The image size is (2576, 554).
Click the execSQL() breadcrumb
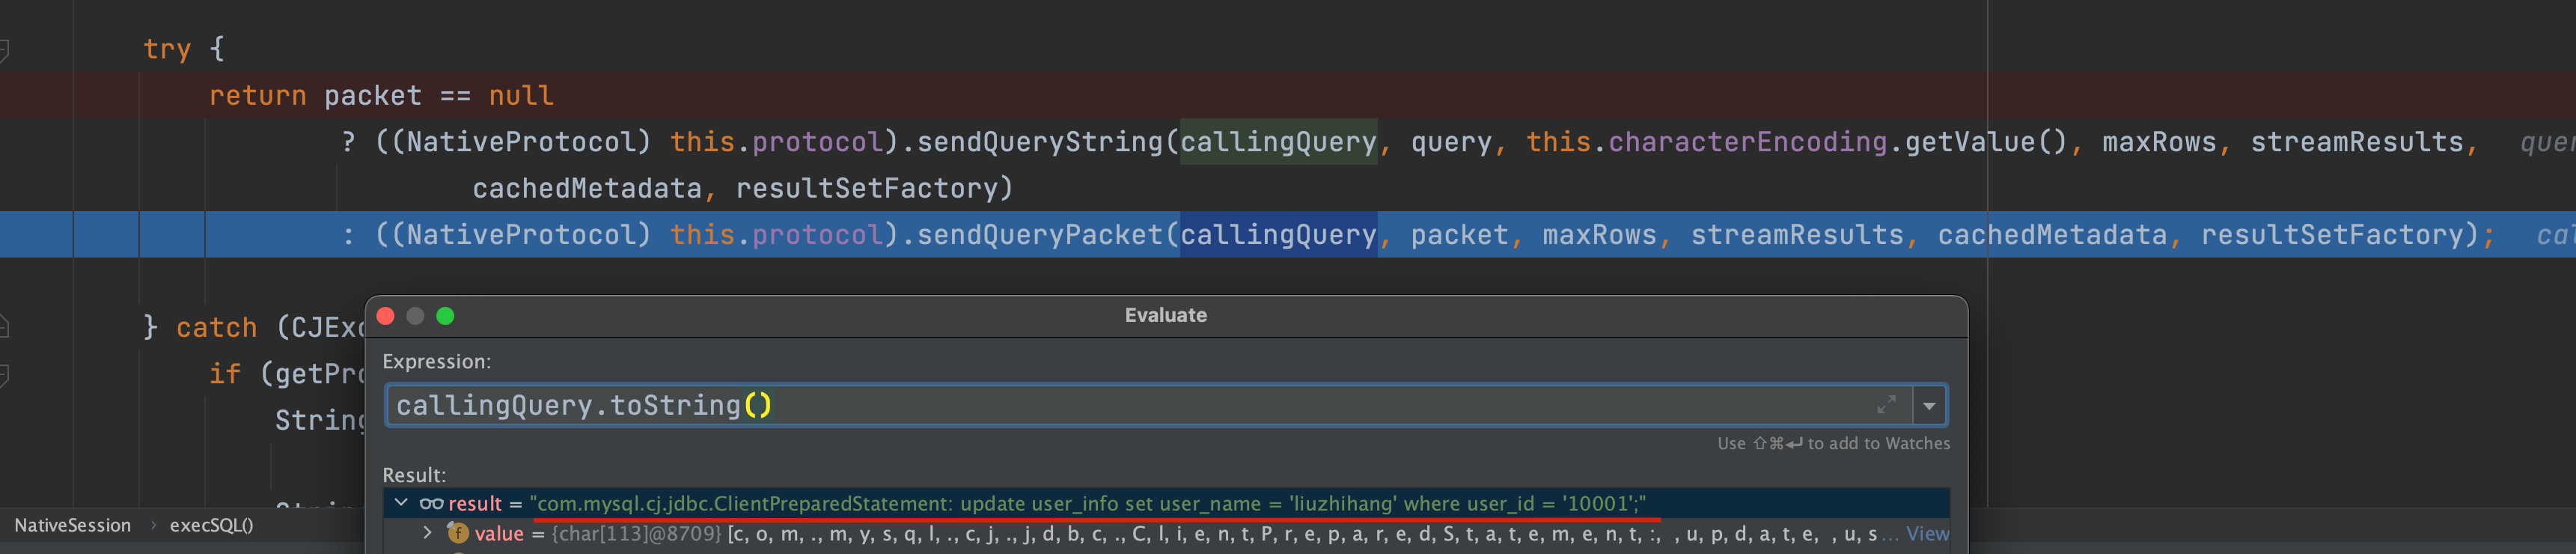pos(211,525)
